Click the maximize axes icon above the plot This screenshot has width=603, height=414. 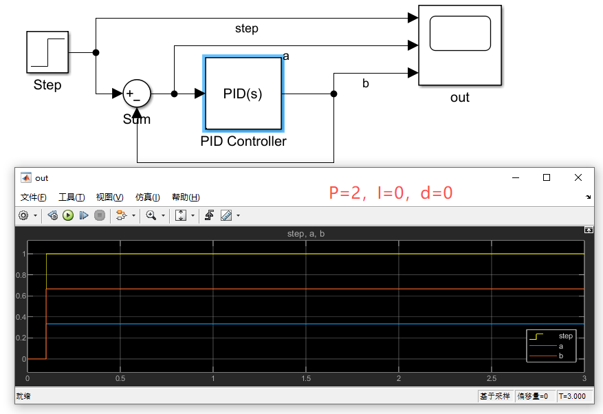coord(589,230)
